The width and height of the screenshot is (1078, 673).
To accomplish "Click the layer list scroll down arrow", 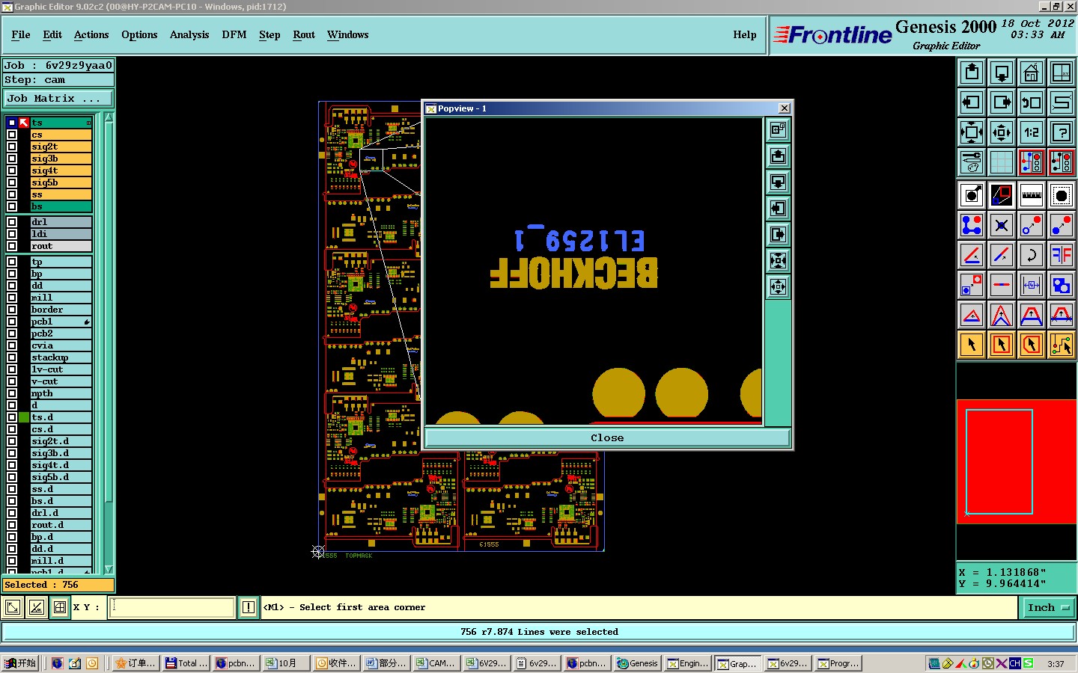I will (x=109, y=570).
